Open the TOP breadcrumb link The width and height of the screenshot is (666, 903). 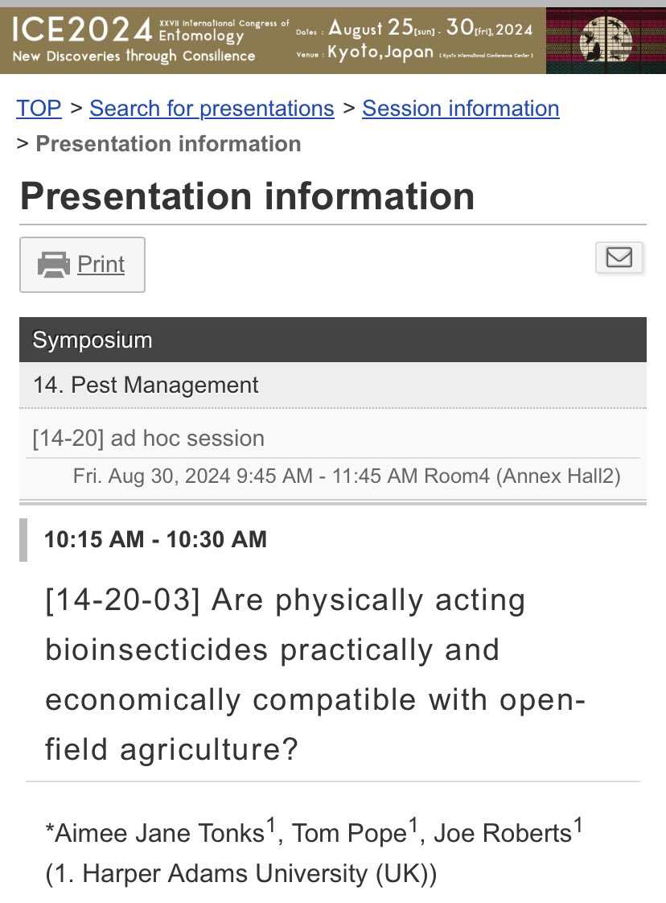click(x=39, y=109)
